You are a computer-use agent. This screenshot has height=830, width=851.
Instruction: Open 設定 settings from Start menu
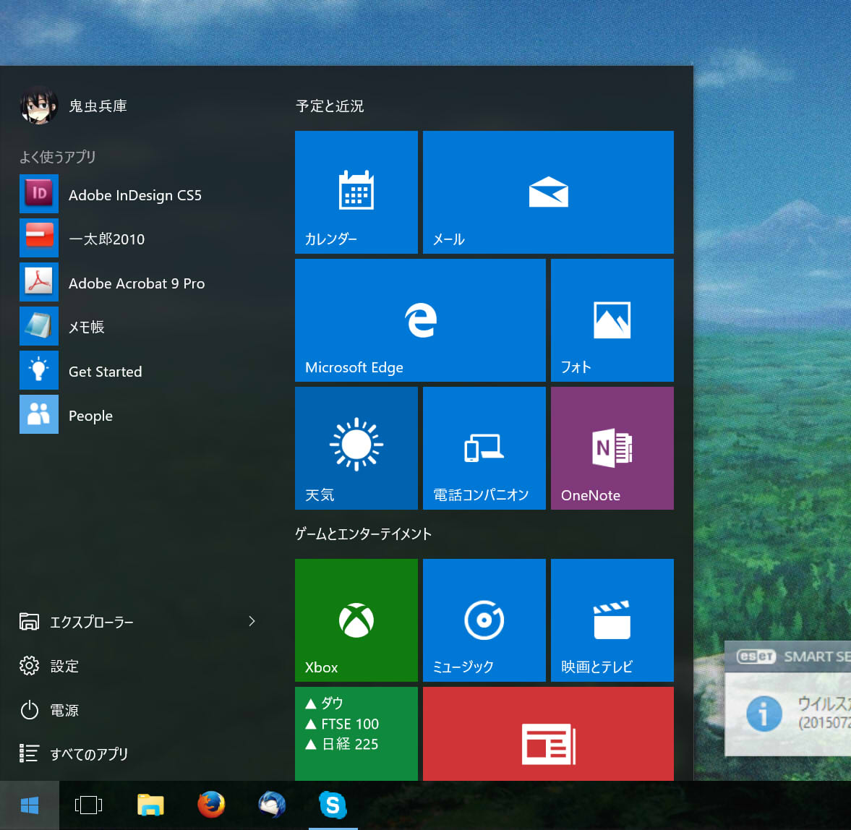[x=64, y=666]
